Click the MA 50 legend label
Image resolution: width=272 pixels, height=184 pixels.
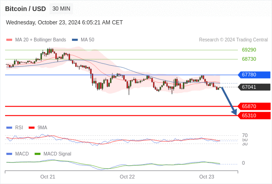coord(88,40)
